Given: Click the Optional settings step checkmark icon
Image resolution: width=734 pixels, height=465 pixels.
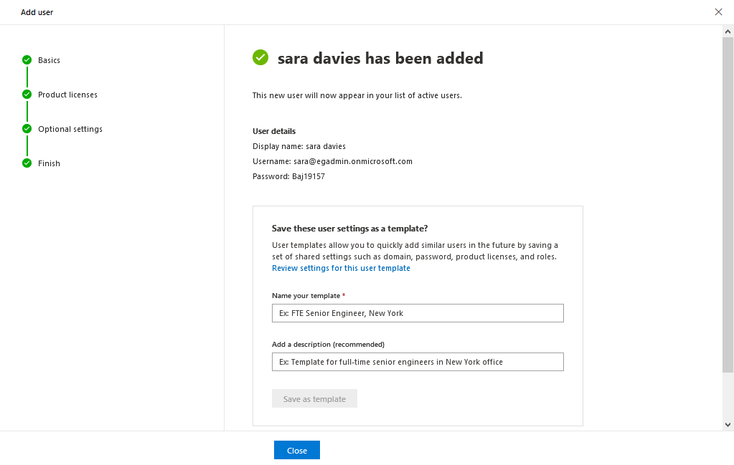Looking at the screenshot, I should [x=27, y=128].
